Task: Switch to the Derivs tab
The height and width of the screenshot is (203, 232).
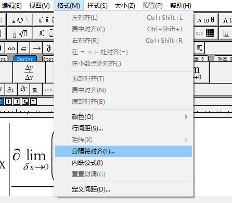Action: [25, 58]
